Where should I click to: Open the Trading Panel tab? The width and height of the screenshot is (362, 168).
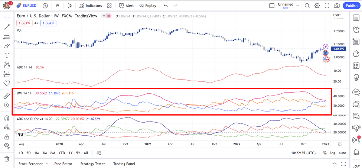pyautogui.click(x=124, y=164)
